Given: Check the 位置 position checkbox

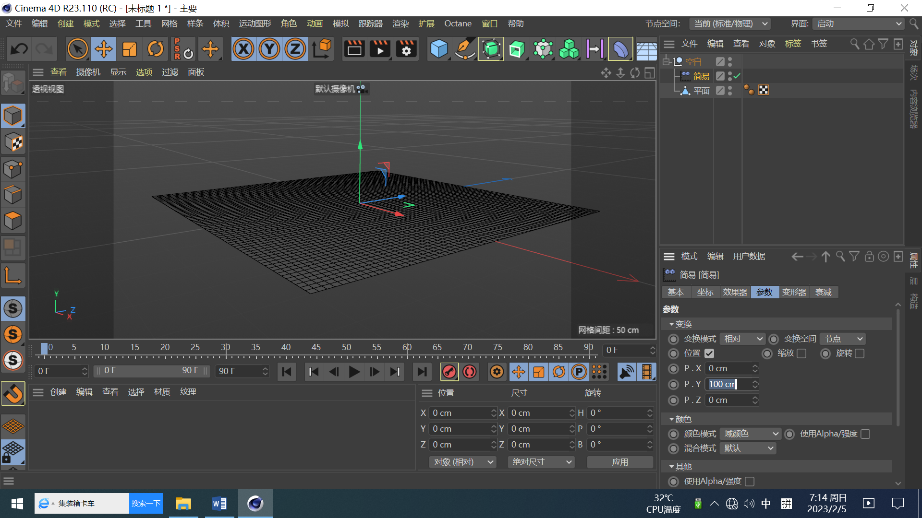Looking at the screenshot, I should [x=709, y=353].
